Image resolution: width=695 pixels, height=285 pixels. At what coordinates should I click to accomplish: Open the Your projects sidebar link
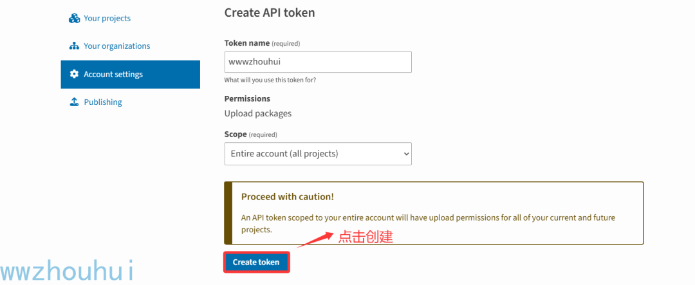point(107,19)
